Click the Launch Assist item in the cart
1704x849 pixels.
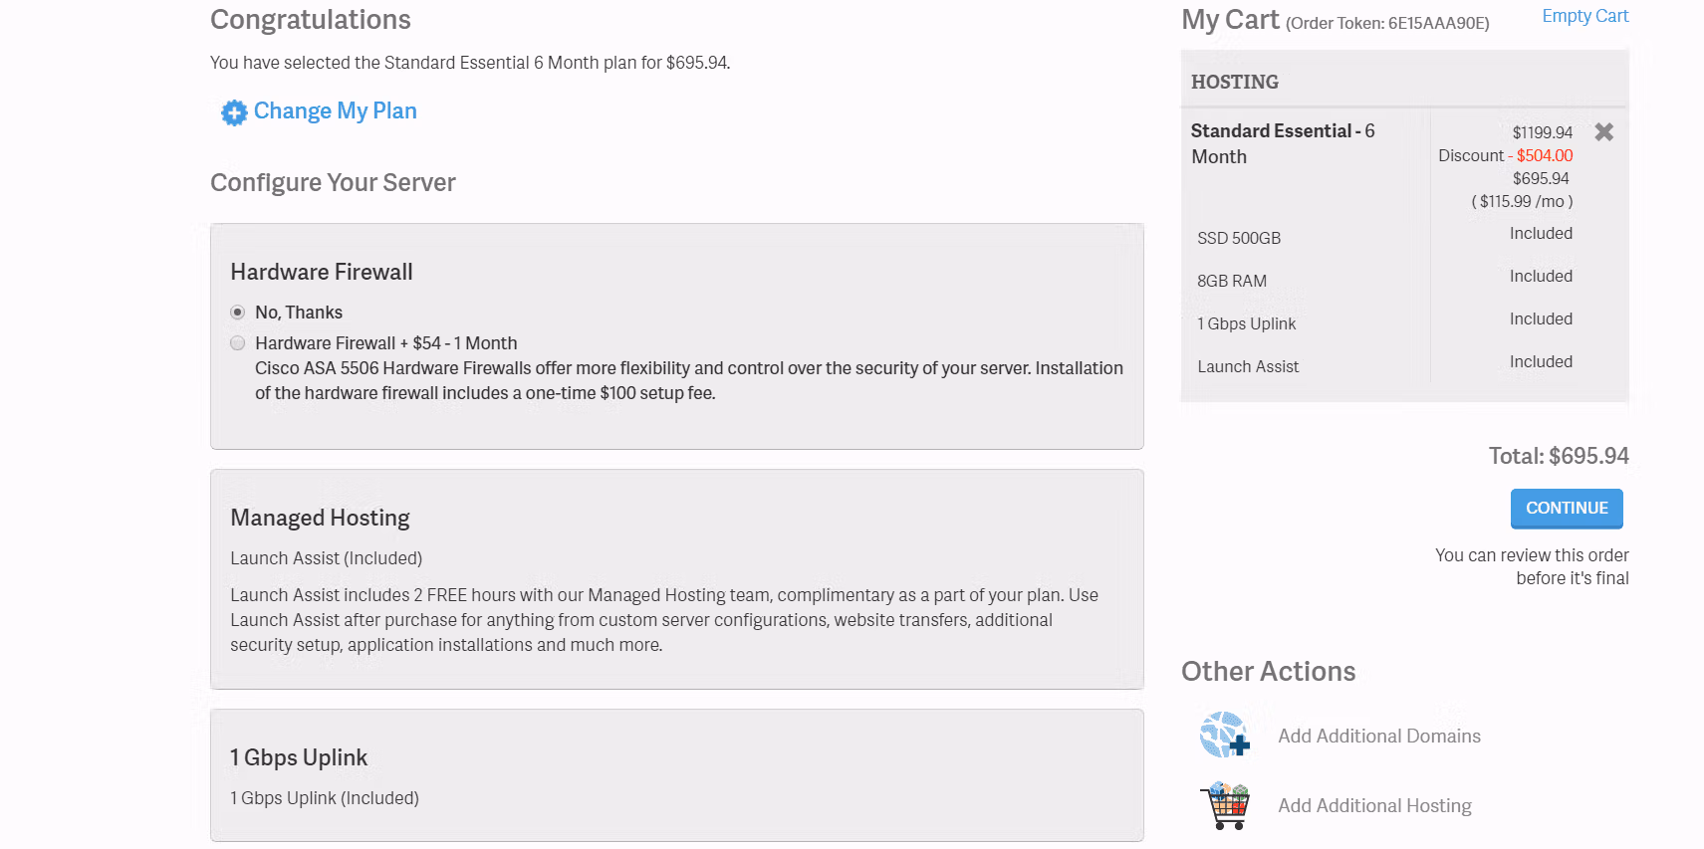1248,366
